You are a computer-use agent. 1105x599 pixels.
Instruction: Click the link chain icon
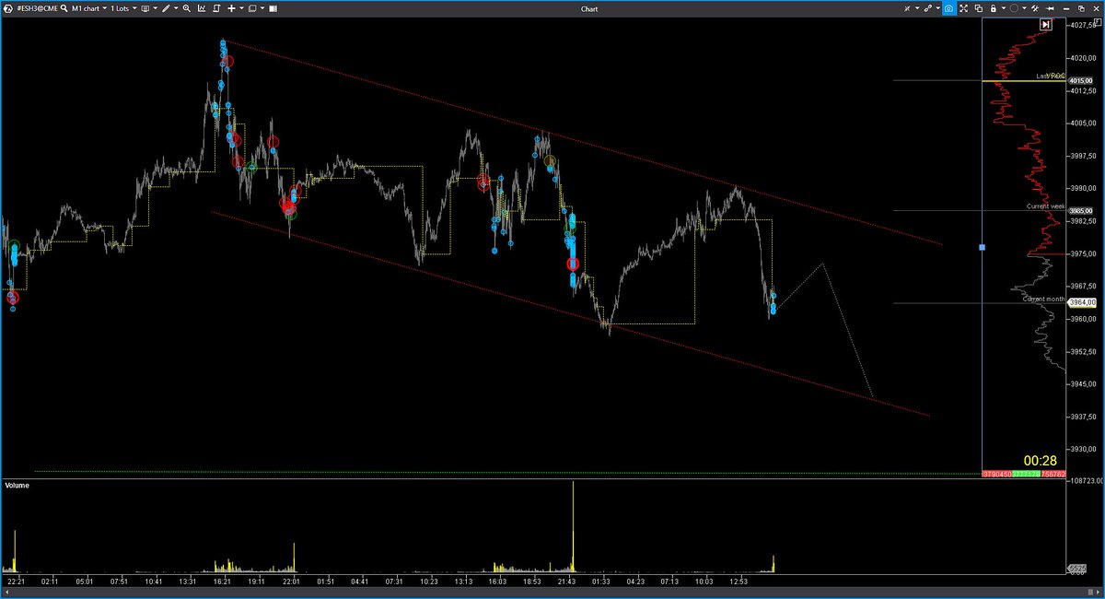pyautogui.click(x=928, y=8)
